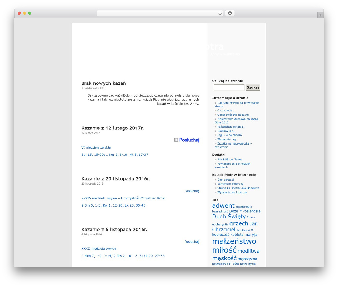Open readings '2 Mch 7, 1-2. 9-14' link
The width and height of the screenshot is (338, 287).
point(123,256)
